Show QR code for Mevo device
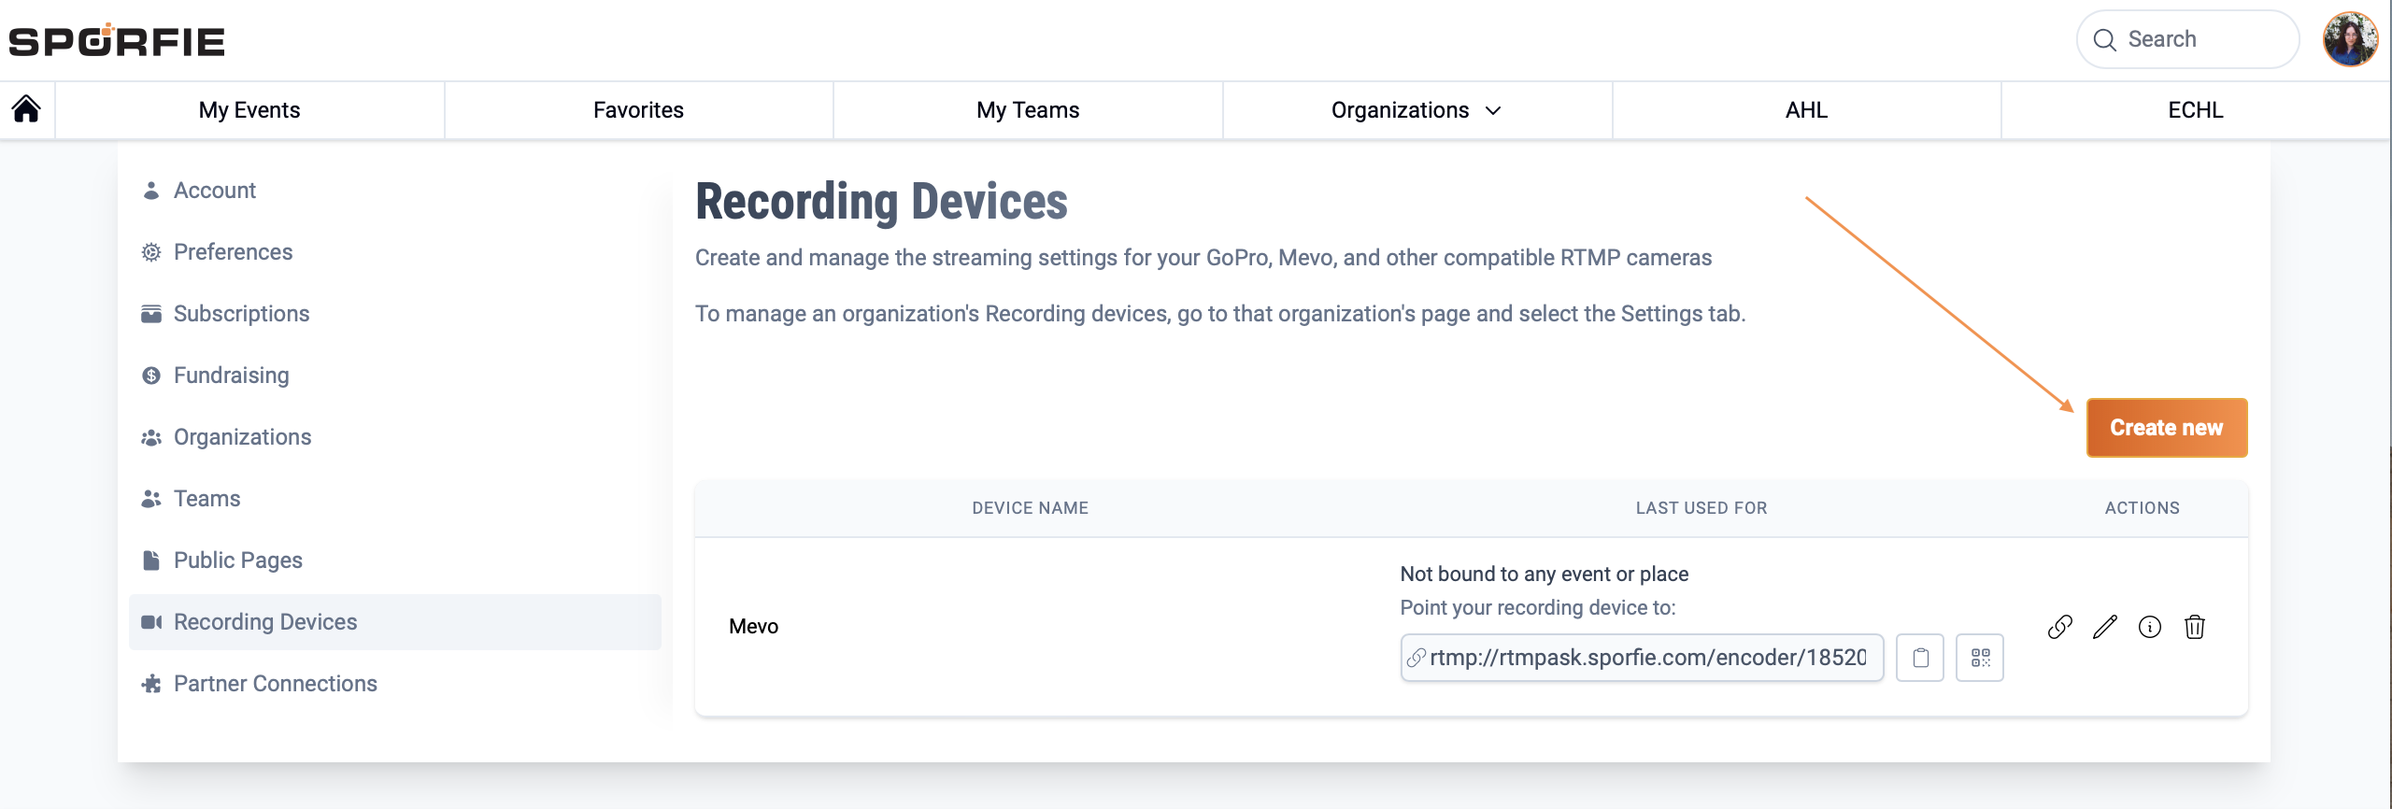The image size is (2392, 809). 1980,658
